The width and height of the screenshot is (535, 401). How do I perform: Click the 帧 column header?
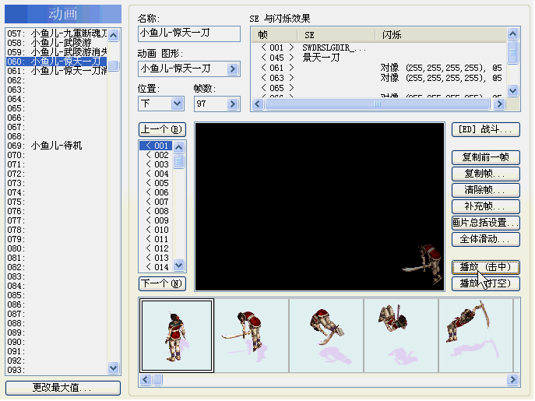[275, 35]
